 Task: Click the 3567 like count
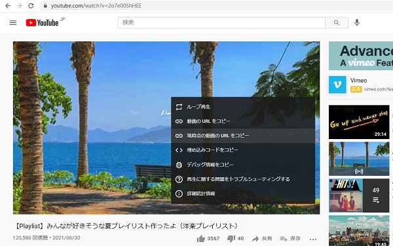point(214,239)
